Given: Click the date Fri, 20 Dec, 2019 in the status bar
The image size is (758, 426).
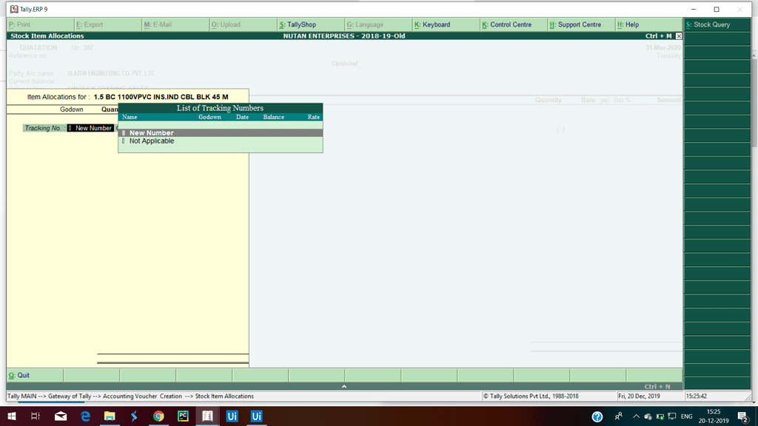Looking at the screenshot, I should [x=639, y=396].
